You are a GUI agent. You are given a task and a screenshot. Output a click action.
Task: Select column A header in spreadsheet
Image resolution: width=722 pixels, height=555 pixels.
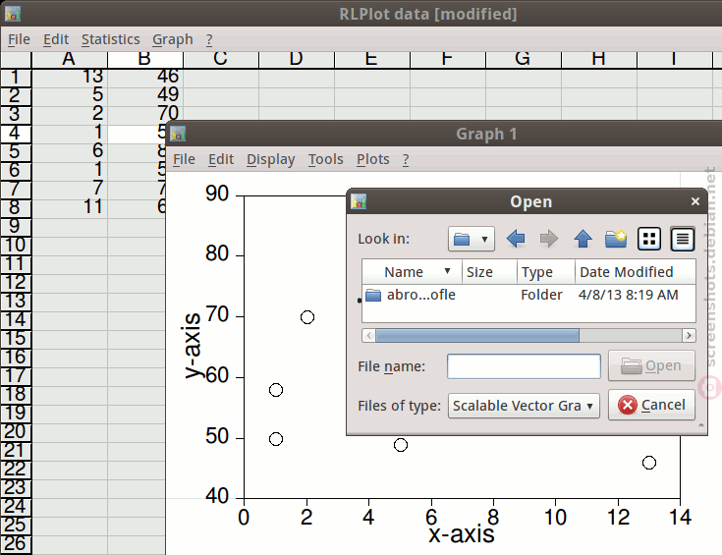click(69, 59)
